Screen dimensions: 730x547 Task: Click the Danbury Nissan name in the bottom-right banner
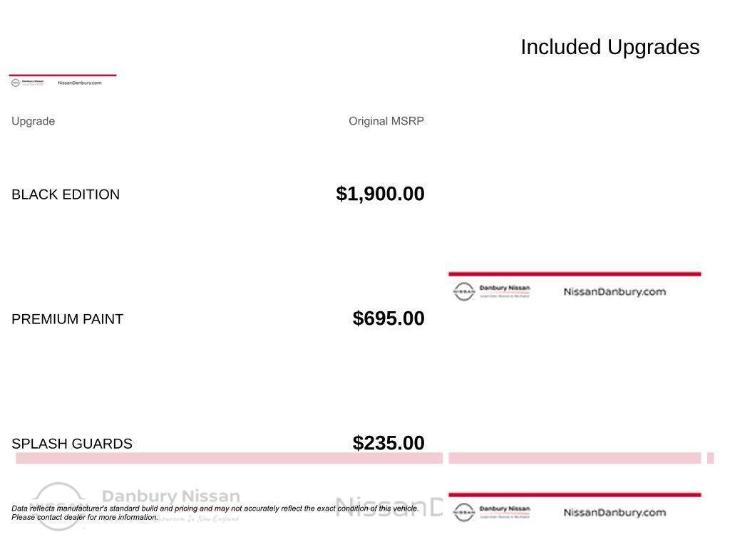[505, 509]
